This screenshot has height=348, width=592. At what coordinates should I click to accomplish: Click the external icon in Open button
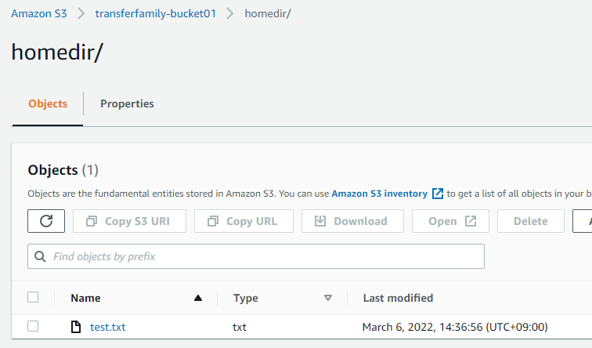[471, 221]
